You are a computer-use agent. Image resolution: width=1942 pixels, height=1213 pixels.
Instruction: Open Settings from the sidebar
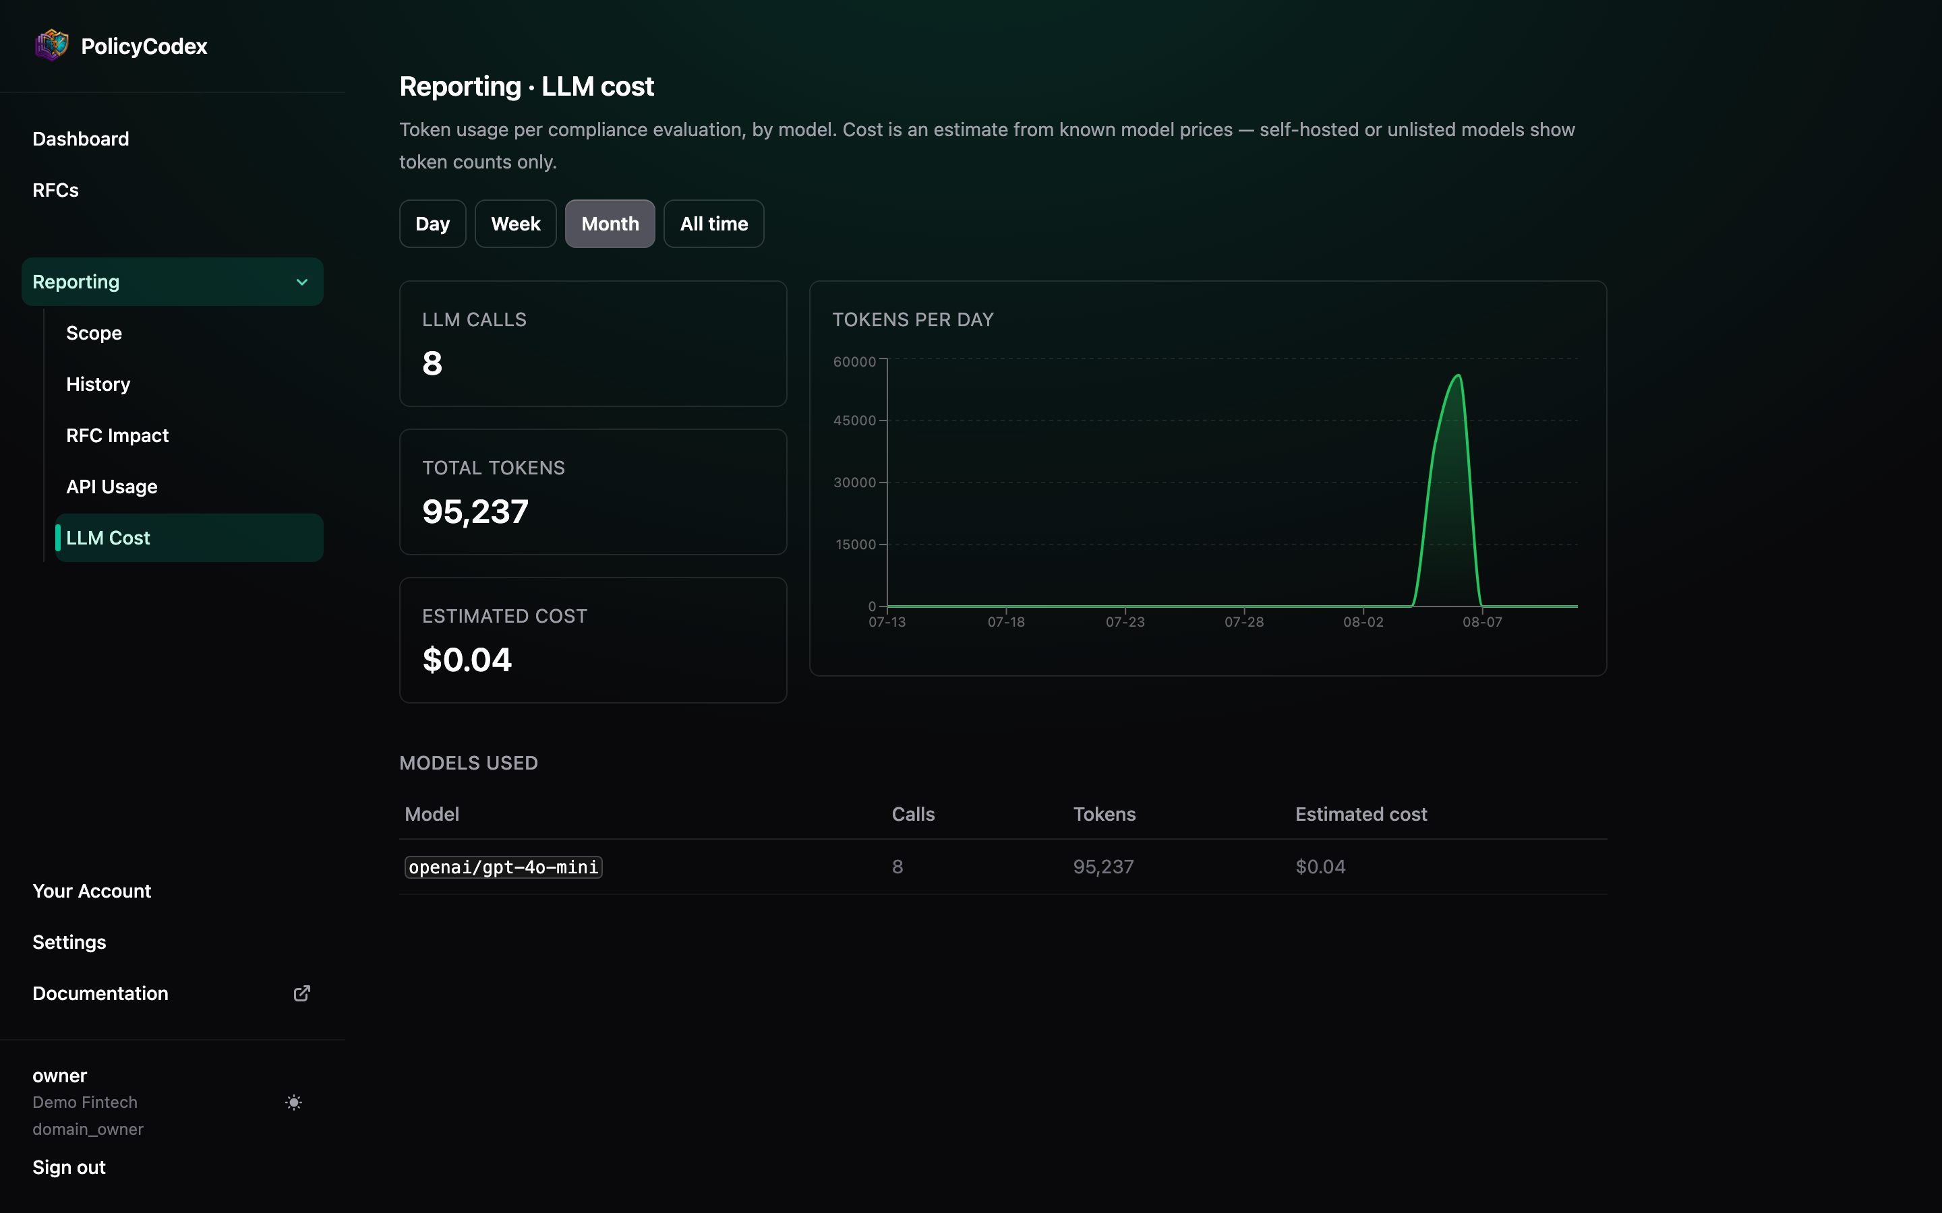pos(69,942)
